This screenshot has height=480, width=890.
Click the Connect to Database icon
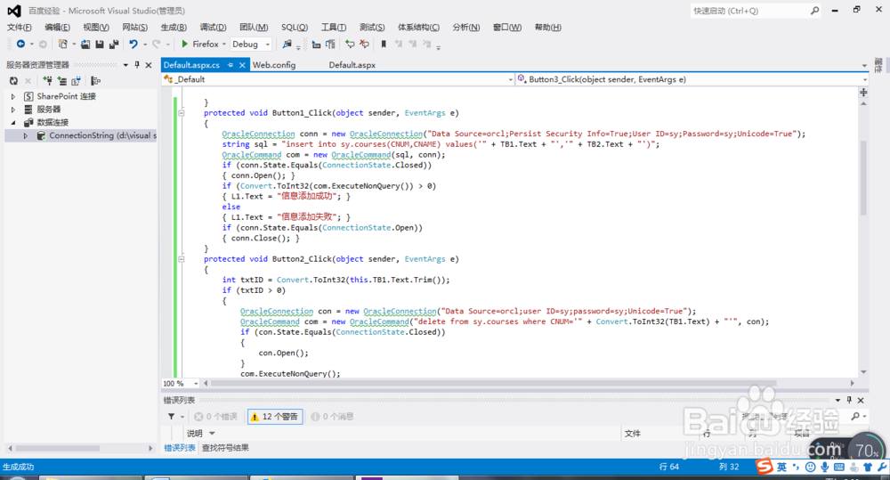tap(48, 81)
